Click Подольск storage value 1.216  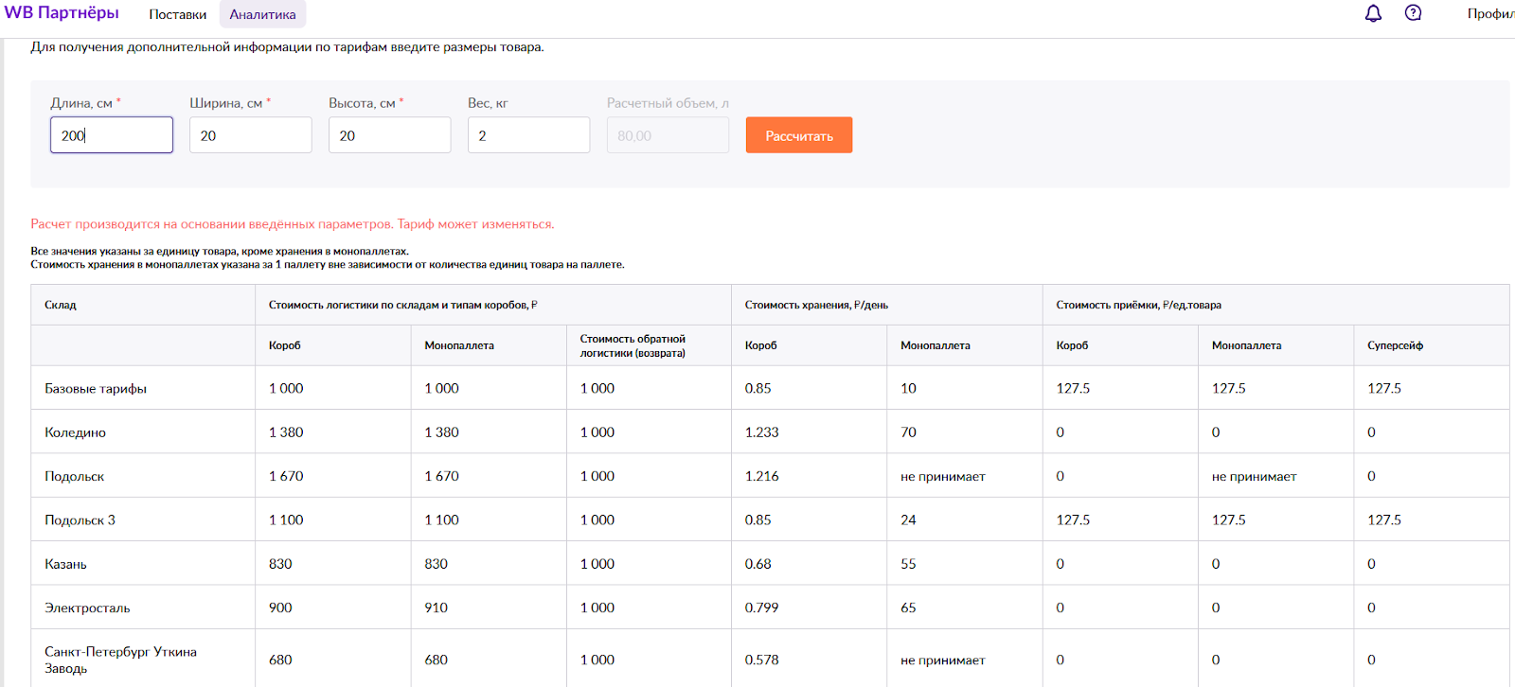click(761, 476)
